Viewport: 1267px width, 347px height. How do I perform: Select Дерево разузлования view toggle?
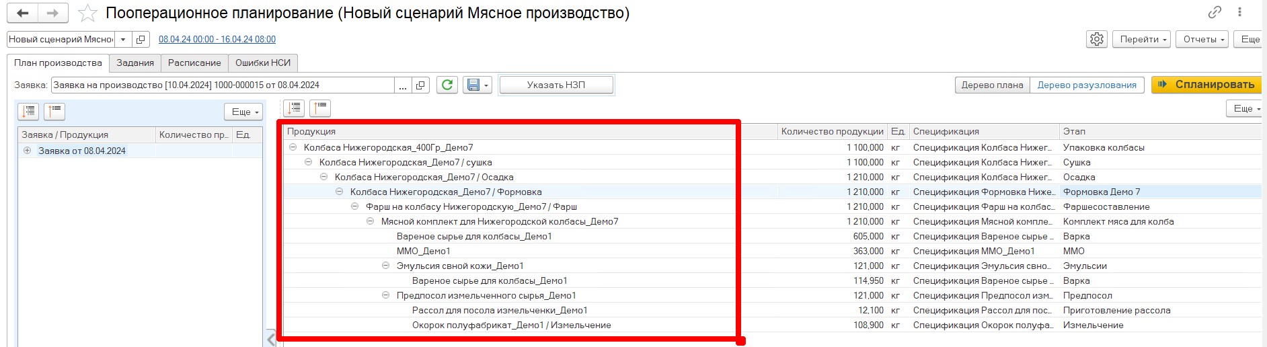coord(1086,85)
